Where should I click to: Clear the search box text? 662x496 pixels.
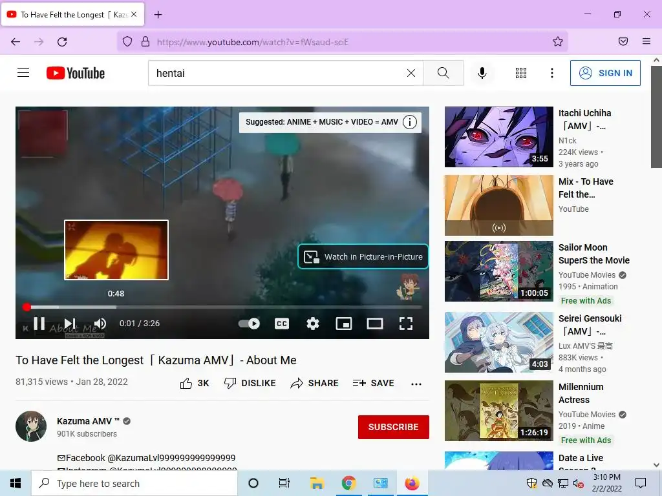[411, 73]
